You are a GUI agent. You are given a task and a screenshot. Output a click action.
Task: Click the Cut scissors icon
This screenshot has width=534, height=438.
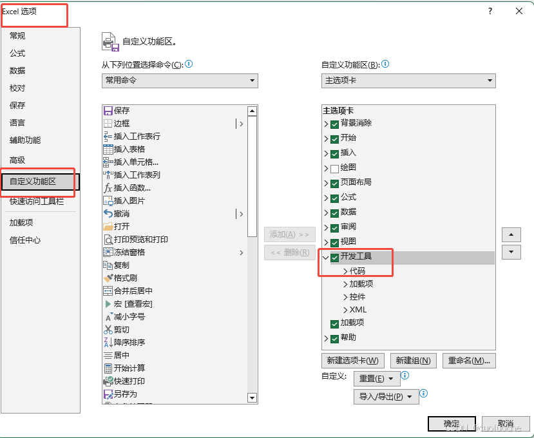point(108,330)
